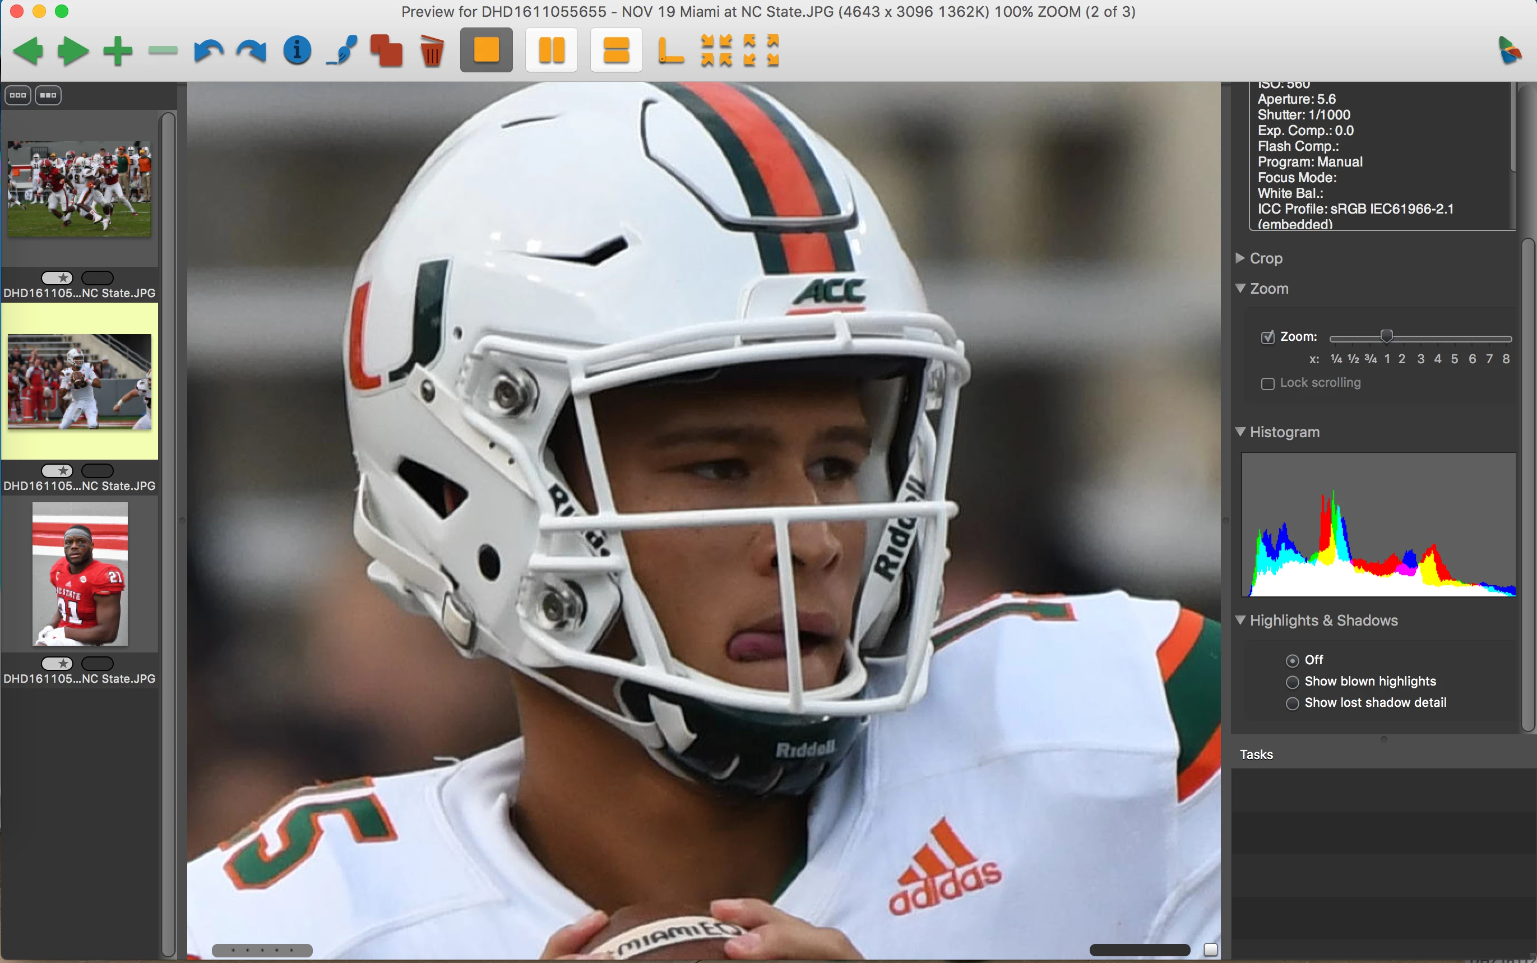Expand the Crop section
This screenshot has height=963, width=1537.
1240,258
